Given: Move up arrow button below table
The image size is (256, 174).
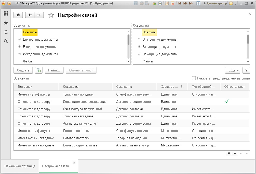Looking at the screenshot, I should click(x=235, y=153).
